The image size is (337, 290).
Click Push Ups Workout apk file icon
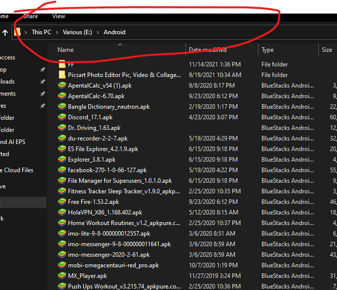pyautogui.click(x=62, y=286)
